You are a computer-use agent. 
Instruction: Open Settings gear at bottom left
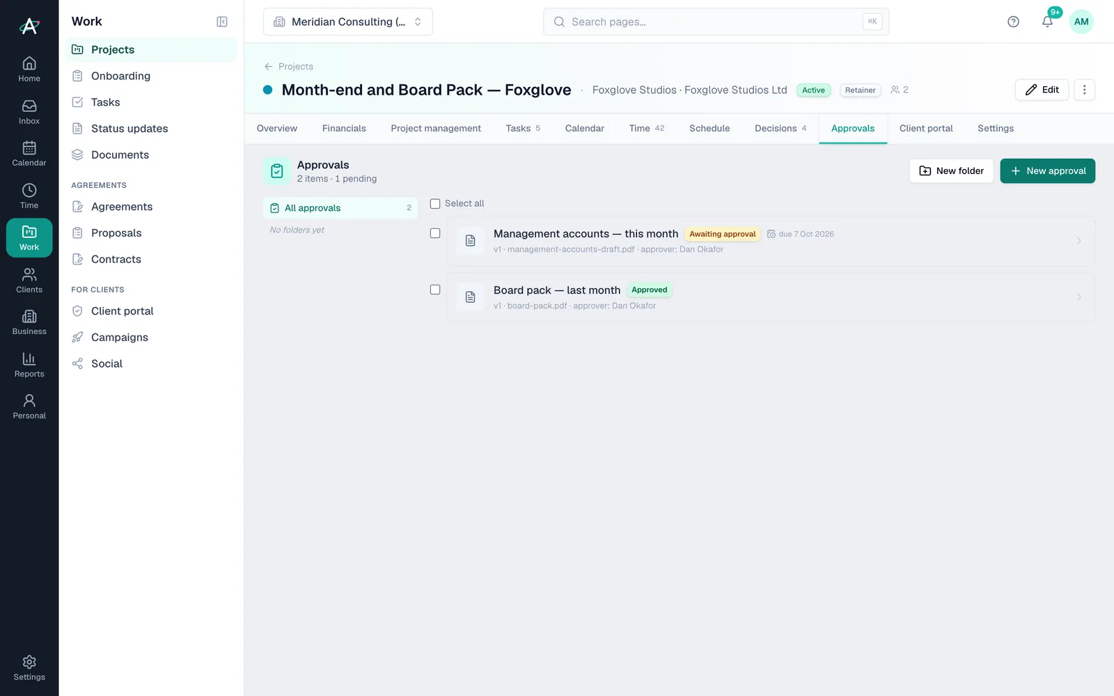(x=29, y=667)
